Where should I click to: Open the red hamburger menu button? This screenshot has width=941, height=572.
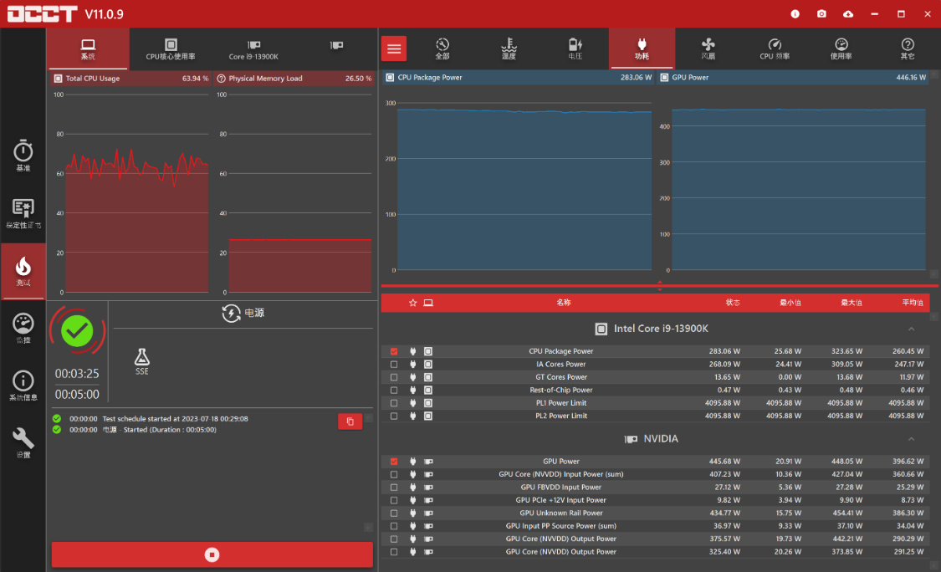pyautogui.click(x=394, y=49)
